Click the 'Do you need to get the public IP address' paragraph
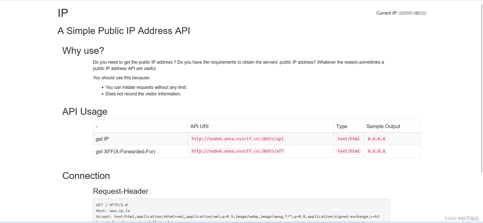Screen dimensions: 483x223 pyautogui.click(x=238, y=65)
